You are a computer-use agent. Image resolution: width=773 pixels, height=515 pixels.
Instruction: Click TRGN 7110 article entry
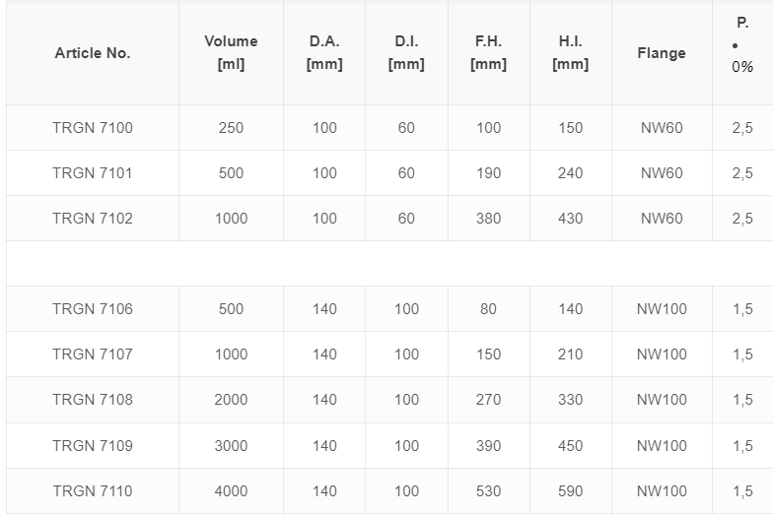click(x=93, y=491)
